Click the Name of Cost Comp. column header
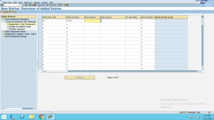 pos(171,17)
